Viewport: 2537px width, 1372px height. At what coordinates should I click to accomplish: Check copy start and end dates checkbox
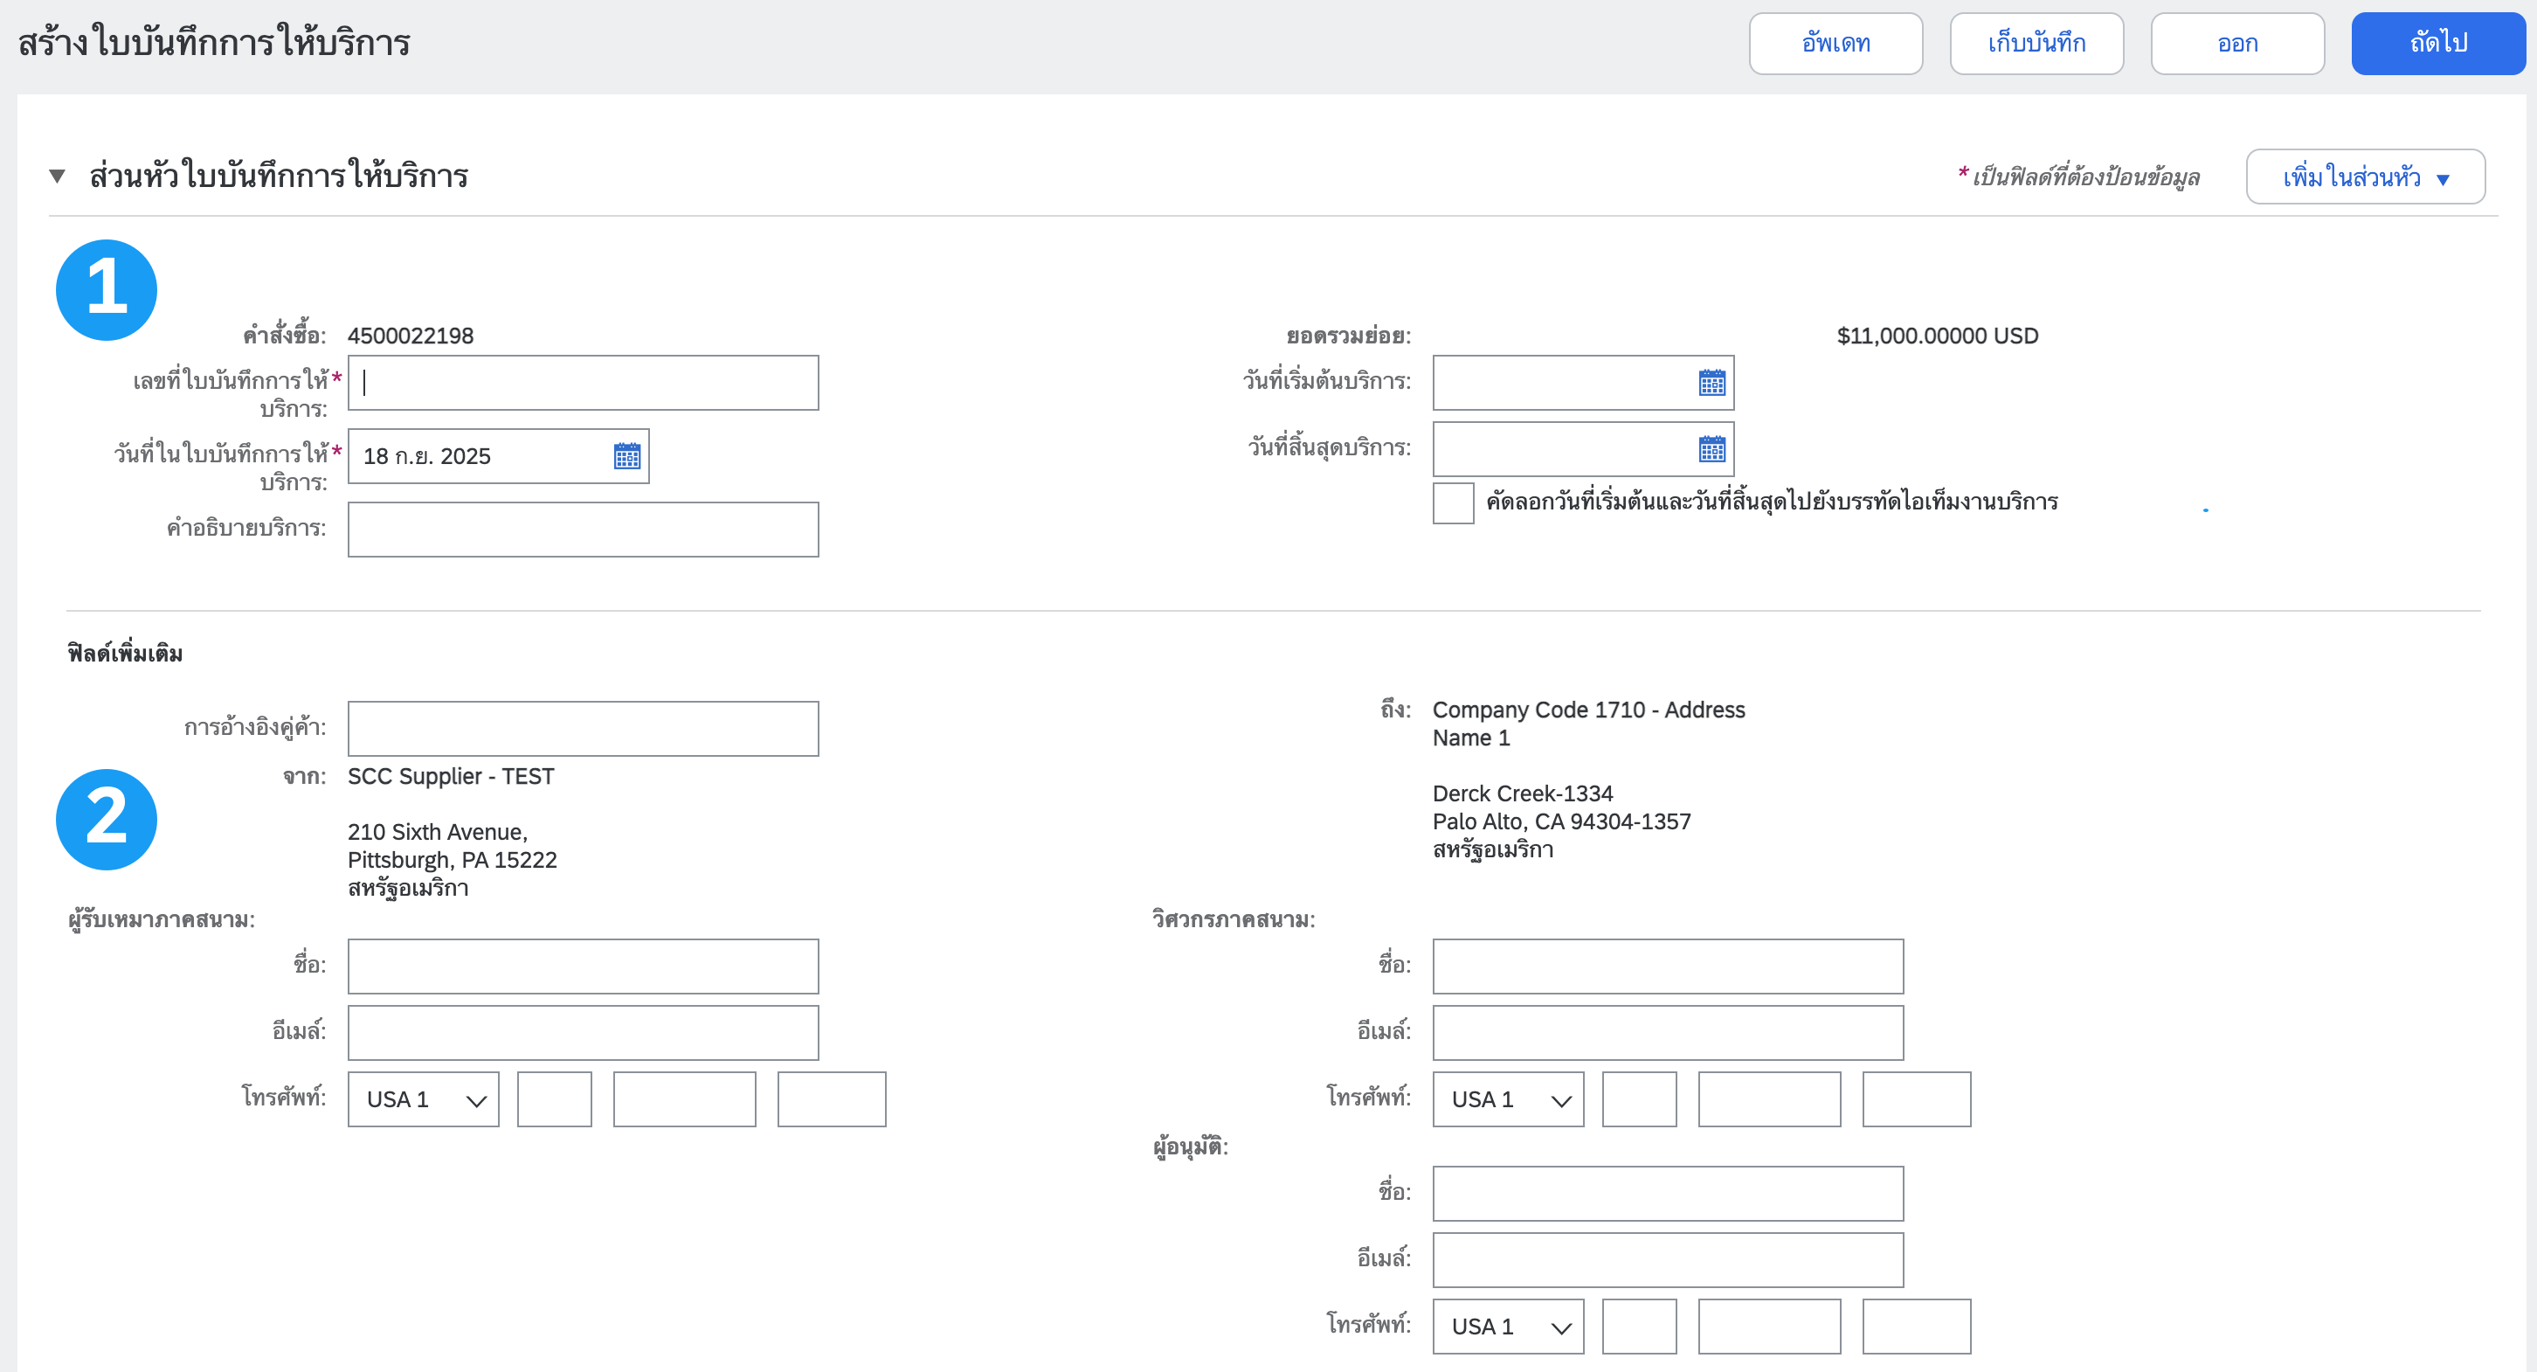tap(1453, 502)
